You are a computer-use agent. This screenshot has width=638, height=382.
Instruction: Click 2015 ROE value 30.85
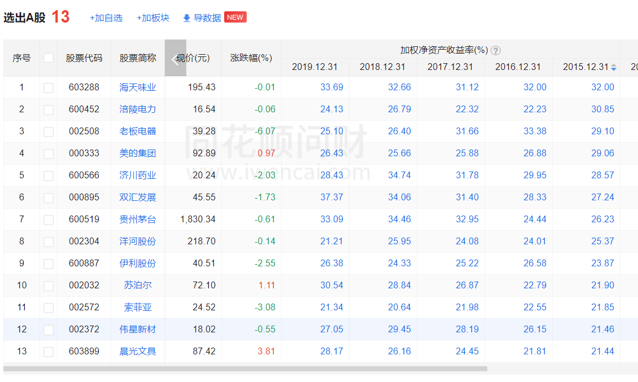click(602, 109)
